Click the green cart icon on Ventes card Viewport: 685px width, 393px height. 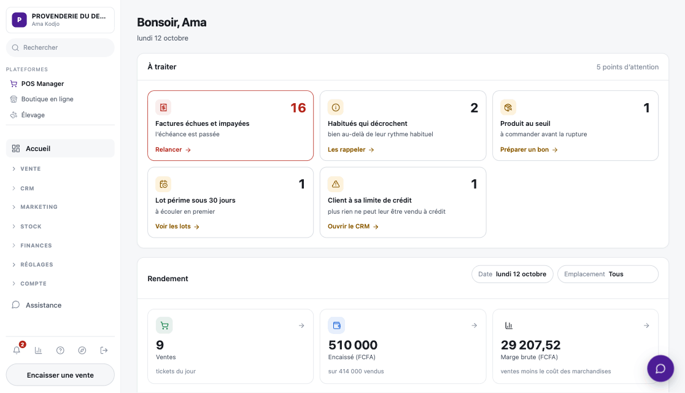point(164,325)
